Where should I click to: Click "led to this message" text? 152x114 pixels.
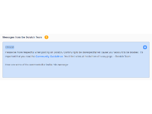(57, 65)
